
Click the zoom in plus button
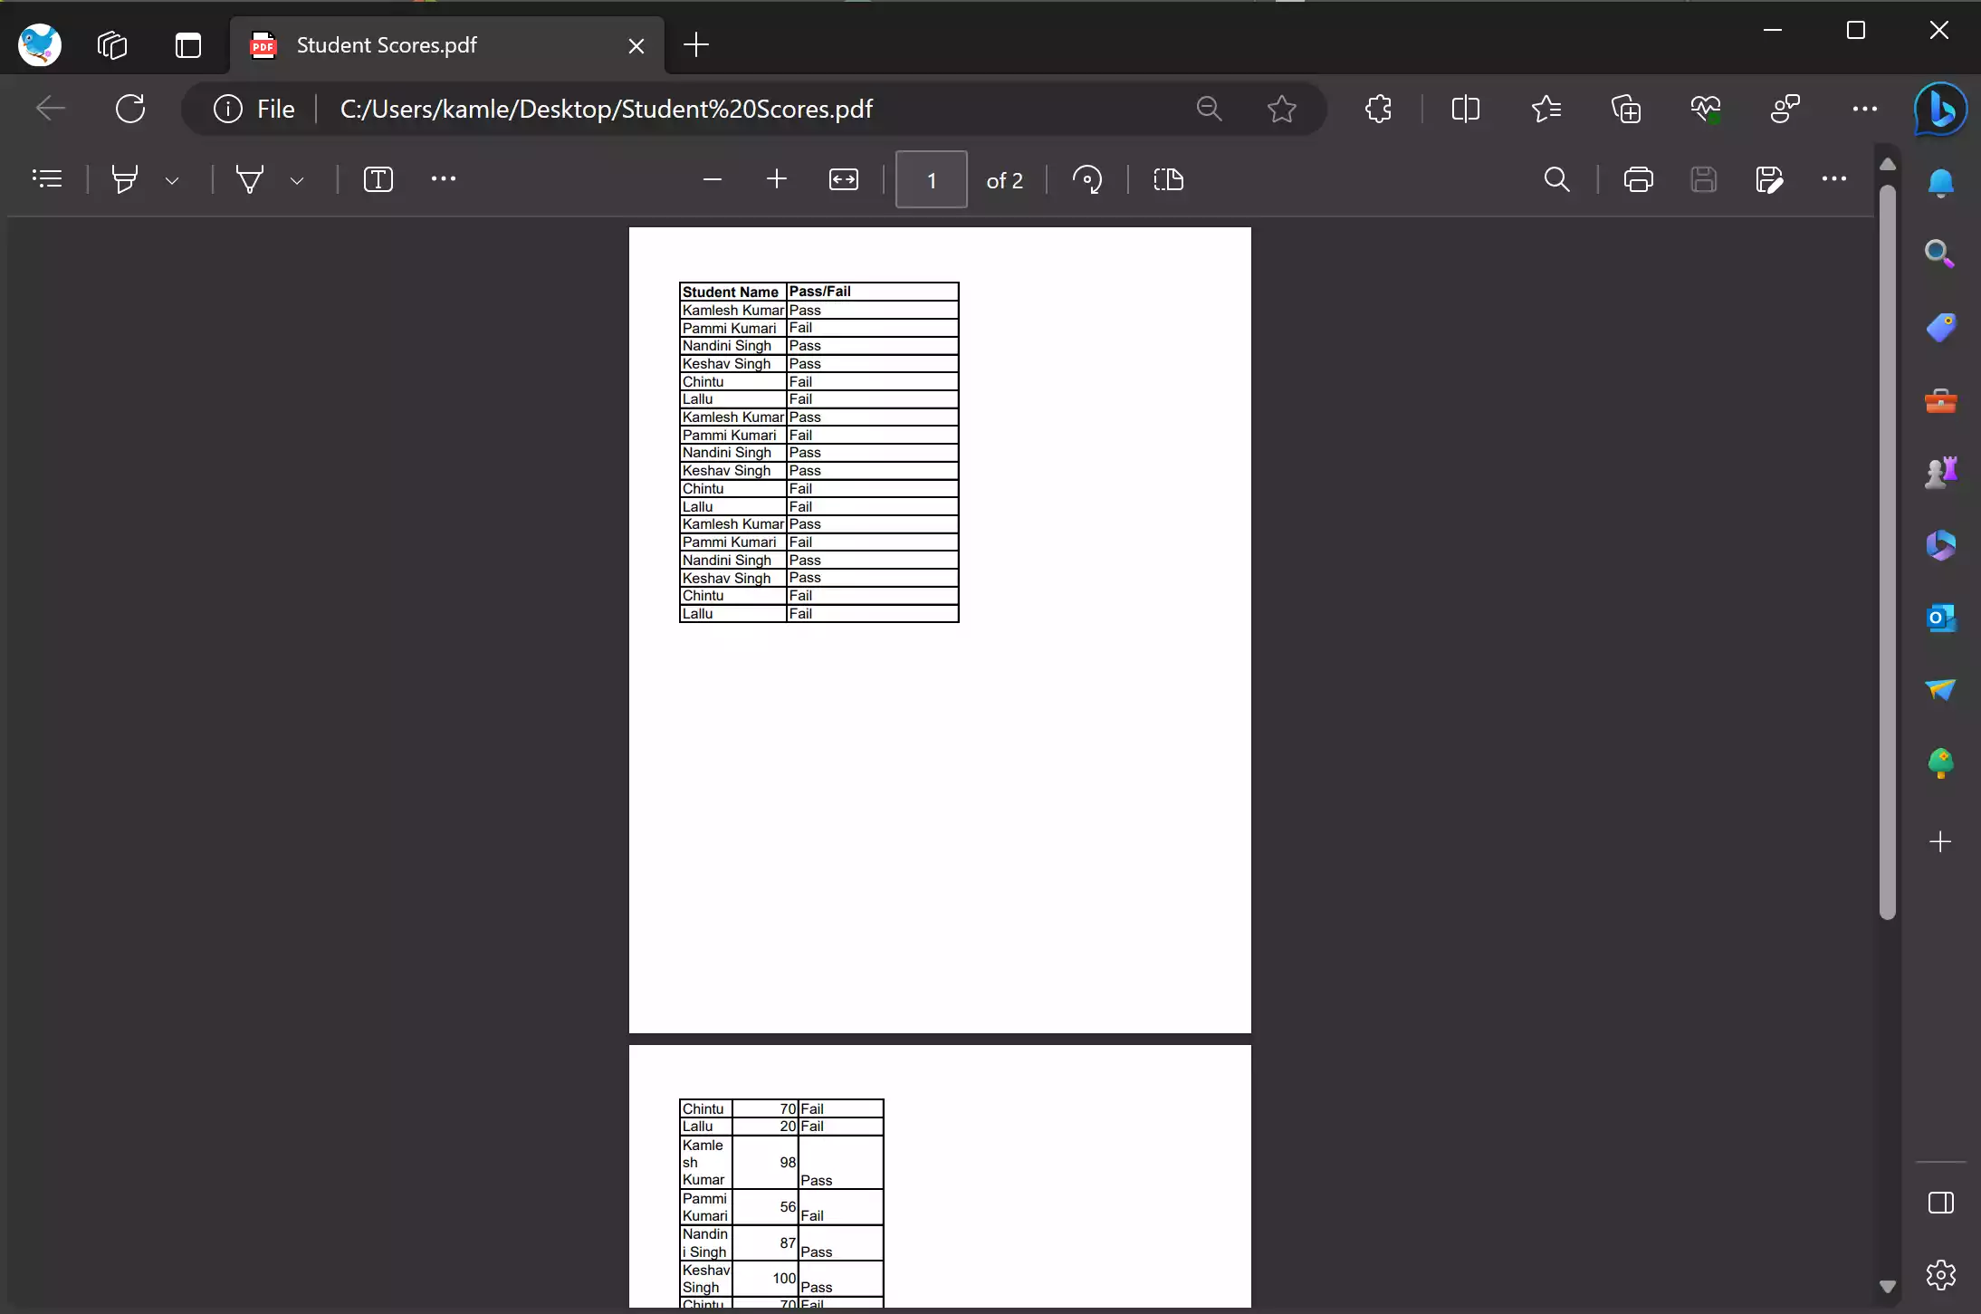776,179
